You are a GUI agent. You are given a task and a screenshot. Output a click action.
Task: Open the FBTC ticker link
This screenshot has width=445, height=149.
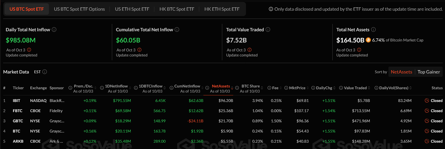pyautogui.click(x=18, y=111)
